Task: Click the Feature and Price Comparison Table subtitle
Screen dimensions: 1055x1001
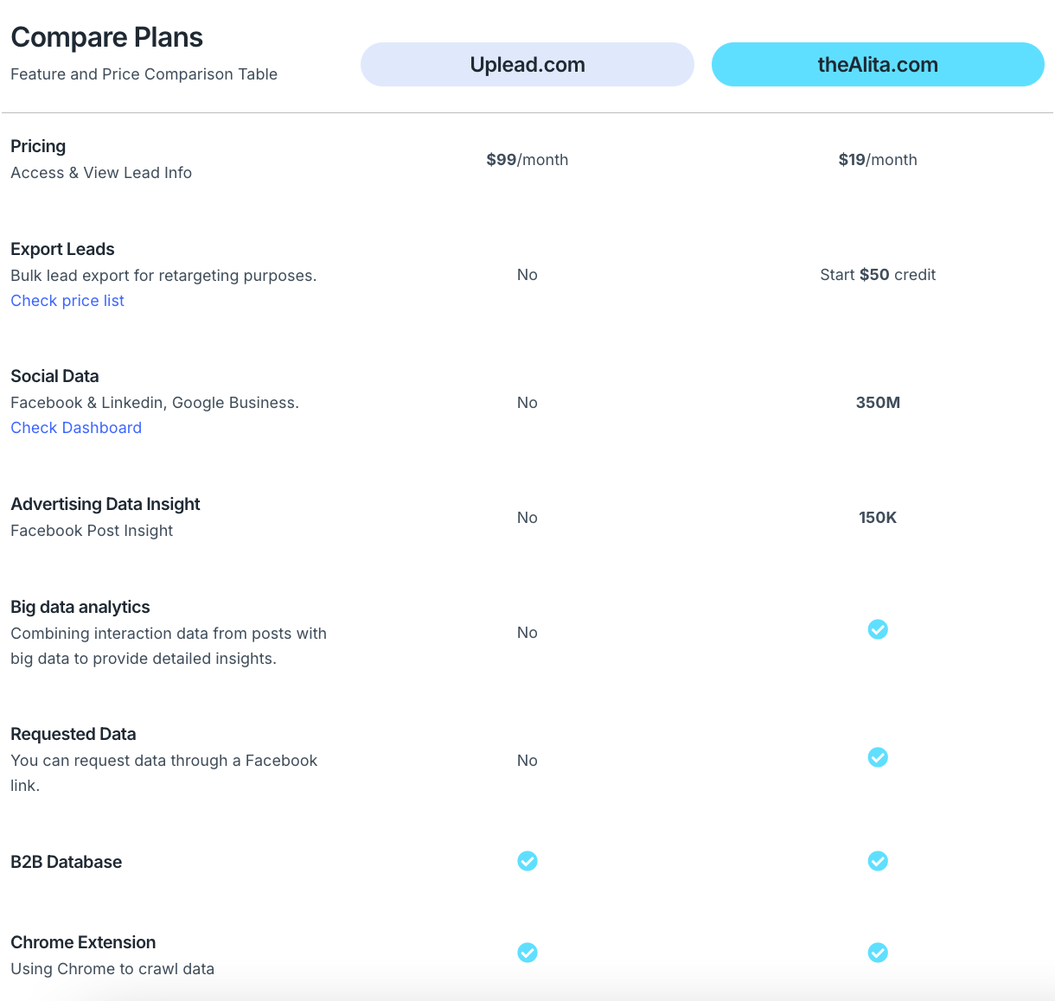Action: (x=144, y=74)
